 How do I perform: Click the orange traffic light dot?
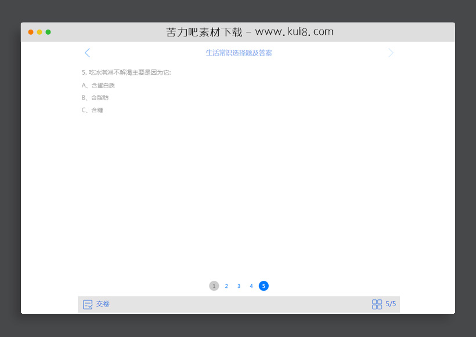click(x=30, y=32)
